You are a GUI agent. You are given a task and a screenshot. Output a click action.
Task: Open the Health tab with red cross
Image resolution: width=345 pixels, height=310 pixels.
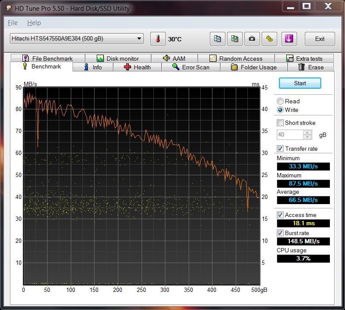[137, 67]
